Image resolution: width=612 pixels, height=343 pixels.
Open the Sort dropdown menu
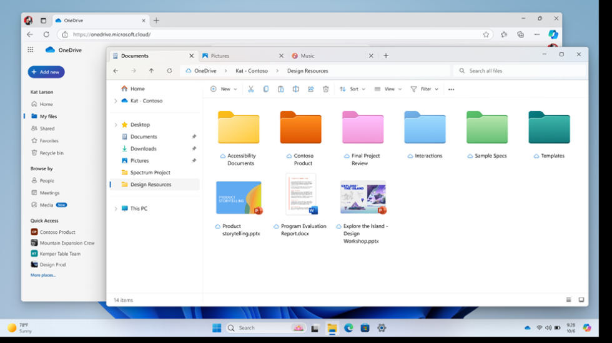[x=352, y=89]
